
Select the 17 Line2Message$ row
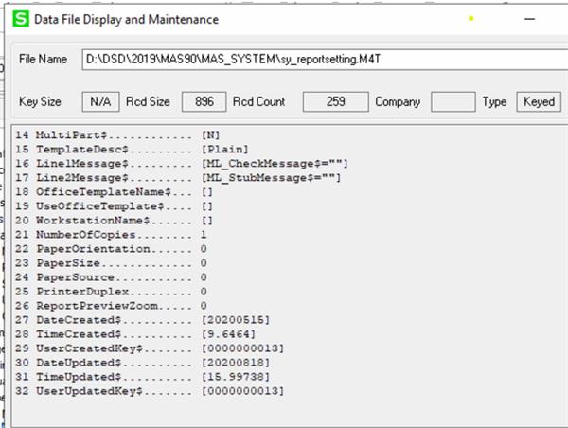coord(178,178)
